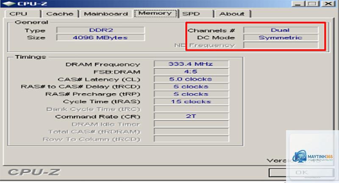Select the 15 clocks Cycle Time field
Screen dimensions: 339x183
pyautogui.click(x=191, y=101)
